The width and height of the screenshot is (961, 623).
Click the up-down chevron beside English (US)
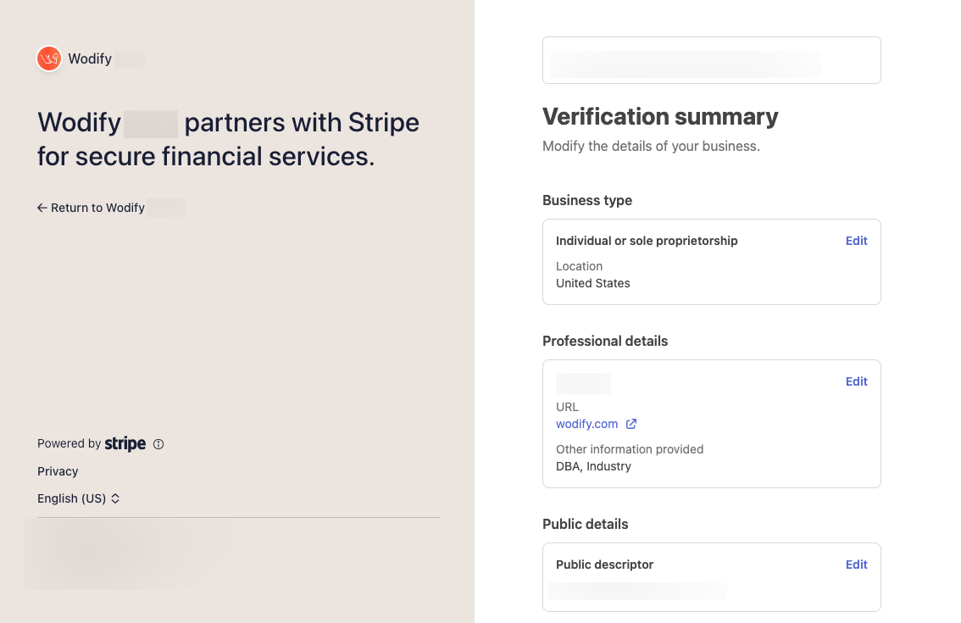pos(115,498)
